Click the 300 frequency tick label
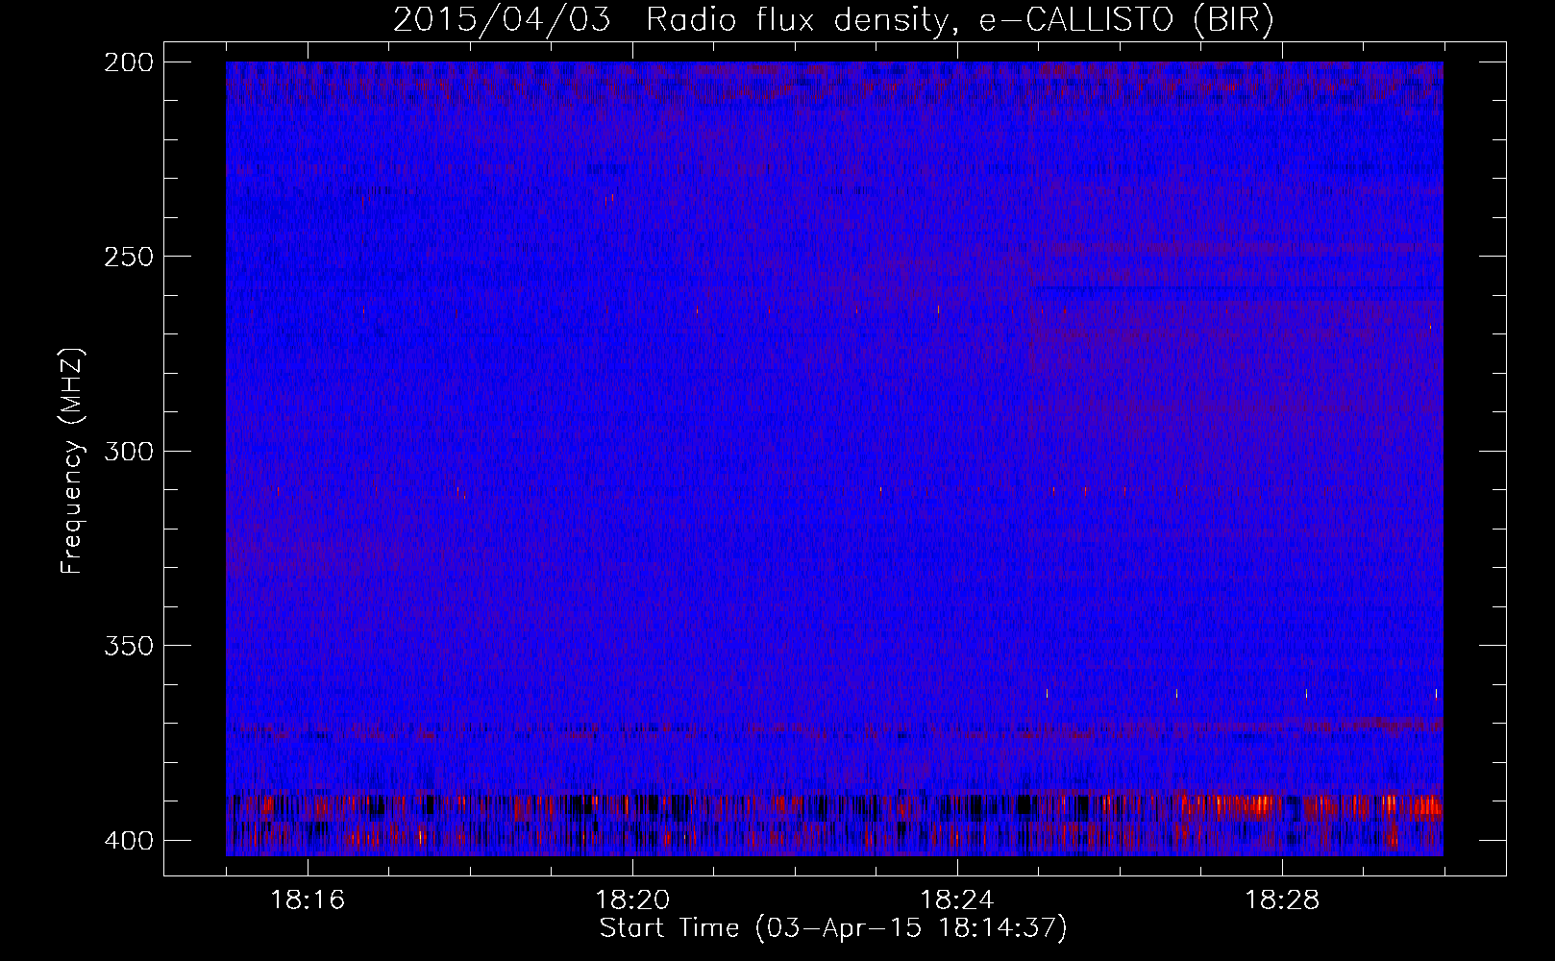This screenshot has width=1555, height=961. 129,452
